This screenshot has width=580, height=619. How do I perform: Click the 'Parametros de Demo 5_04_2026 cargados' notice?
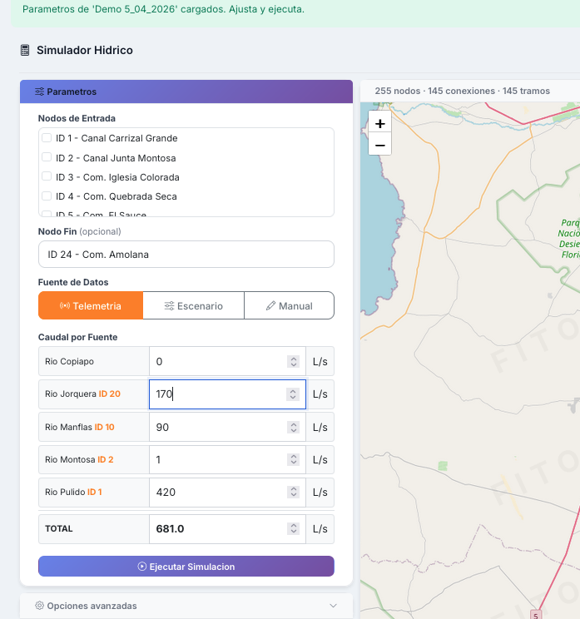[163, 9]
